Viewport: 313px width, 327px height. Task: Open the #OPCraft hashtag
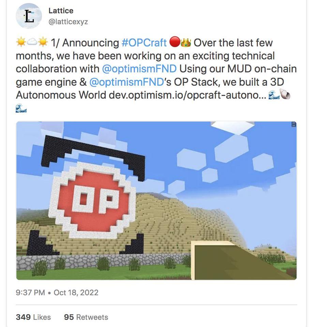pos(144,43)
